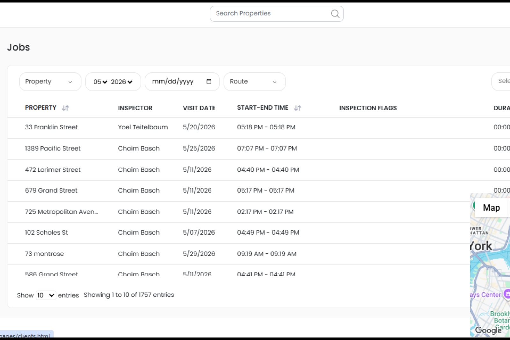Click time 07:07 PM - 07:07 PM
510x340 pixels.
(267, 148)
